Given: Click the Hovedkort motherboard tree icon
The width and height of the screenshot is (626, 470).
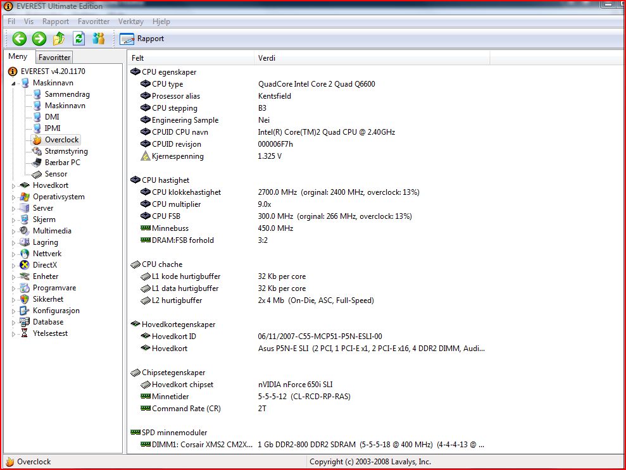Looking at the screenshot, I should coord(25,185).
